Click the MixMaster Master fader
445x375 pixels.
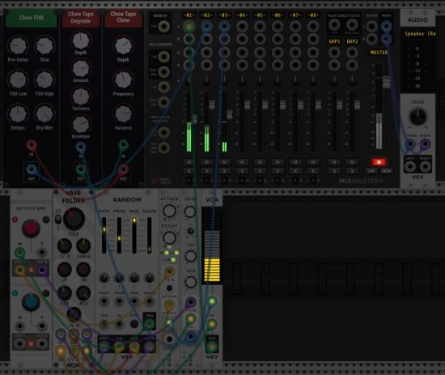[386, 83]
